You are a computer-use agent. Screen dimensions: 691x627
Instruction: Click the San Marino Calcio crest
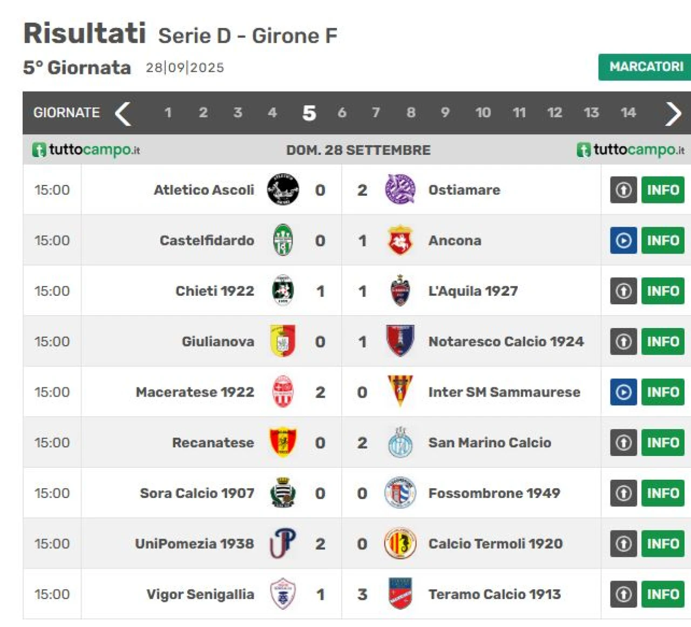click(400, 442)
